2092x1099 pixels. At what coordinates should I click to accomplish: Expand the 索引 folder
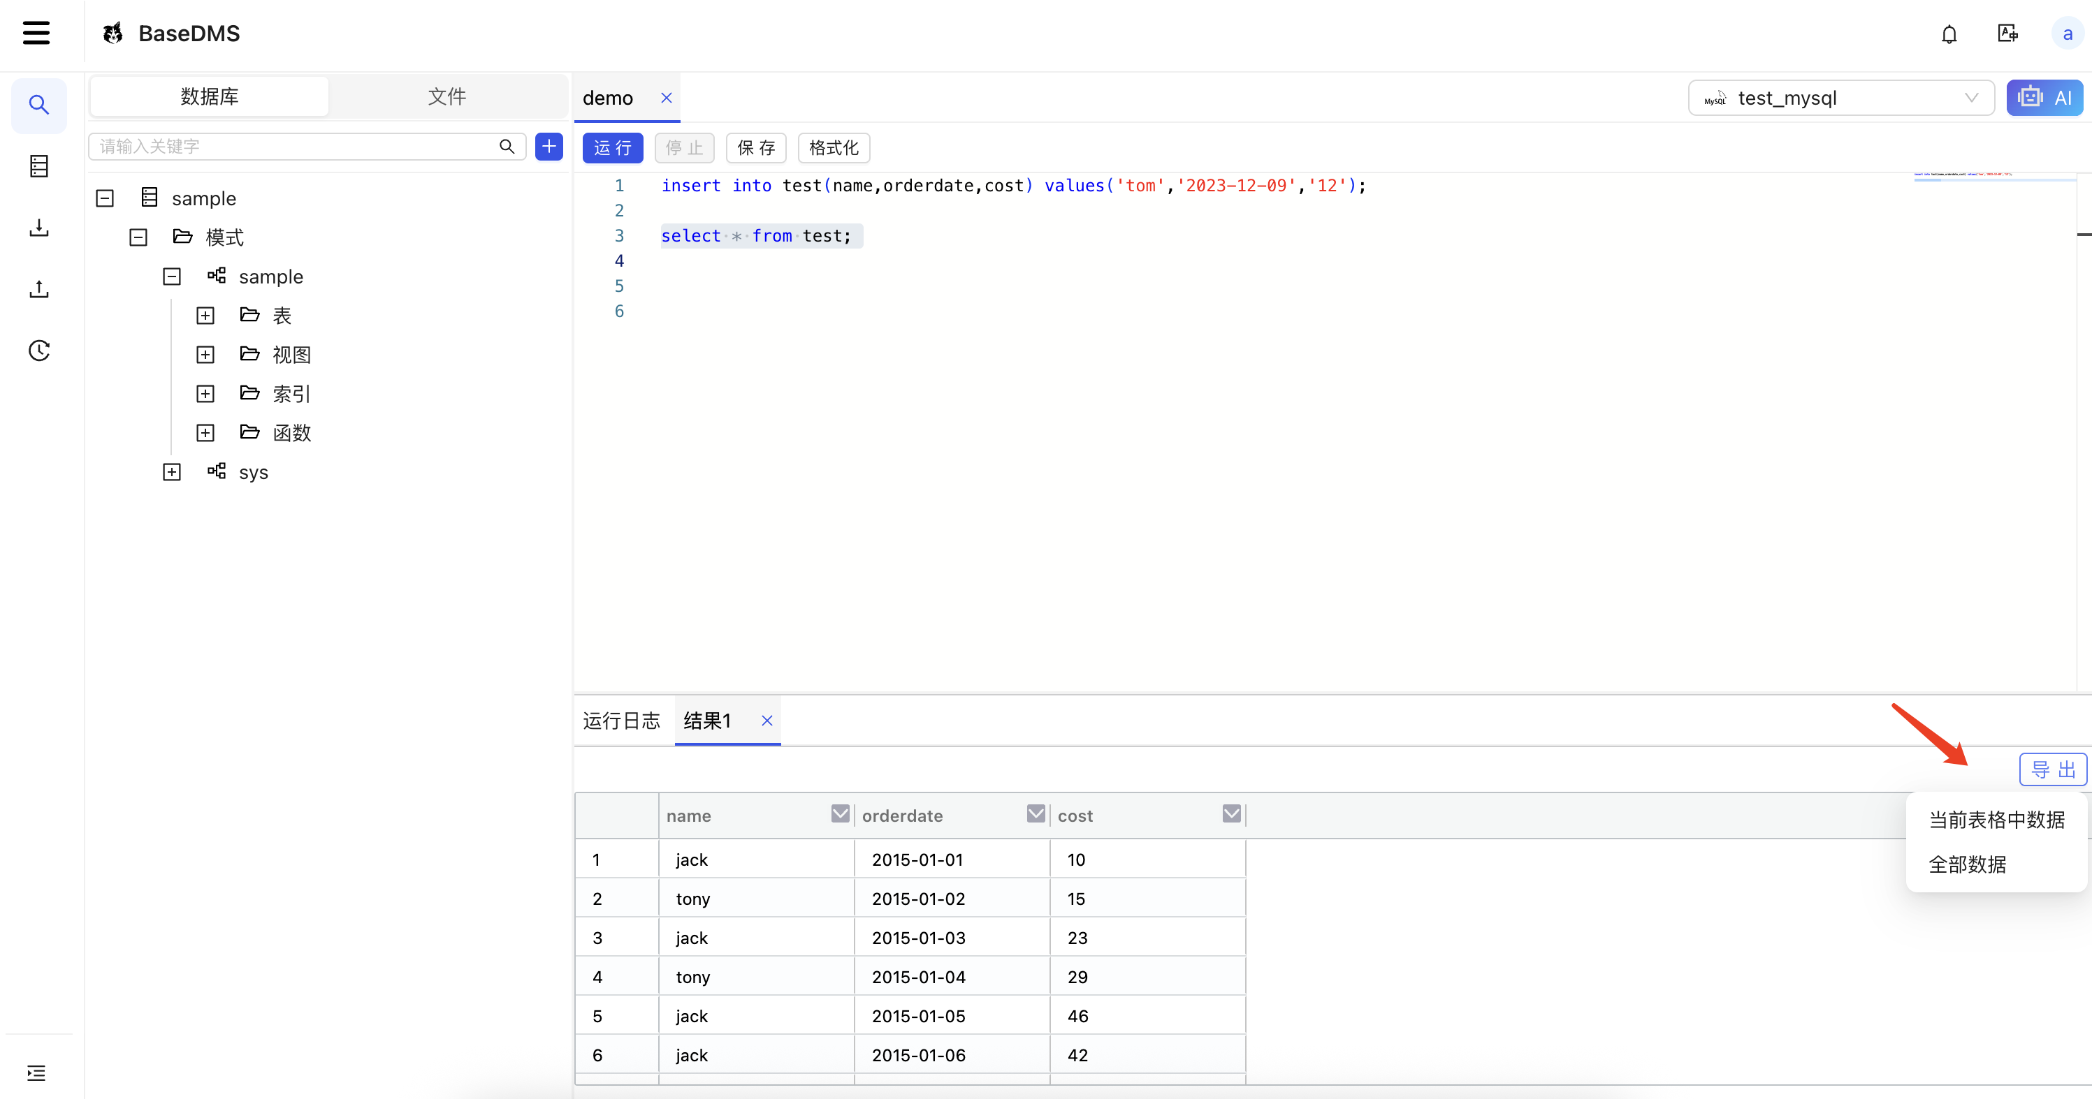(x=205, y=394)
